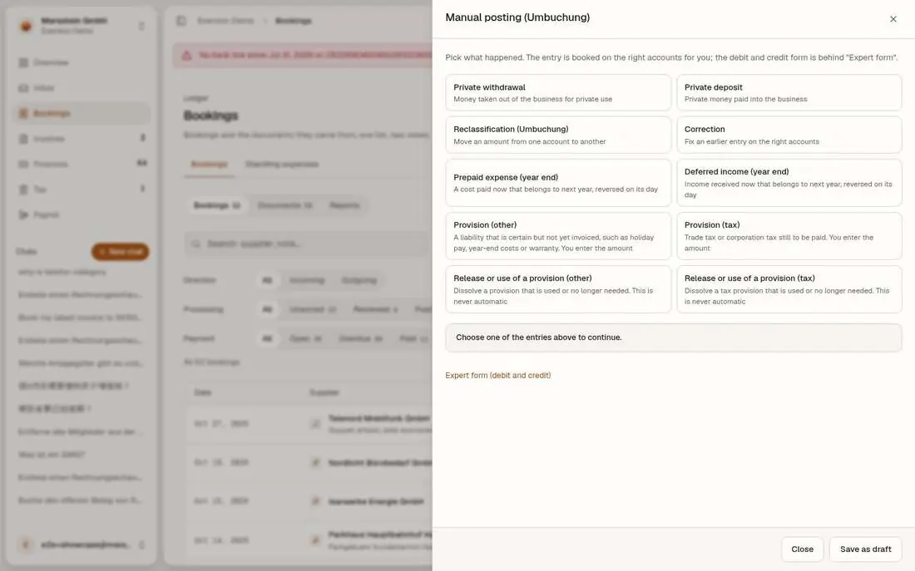The image size is (915, 571).
Task: Select the Bookings segment with the count
Action: (x=217, y=205)
